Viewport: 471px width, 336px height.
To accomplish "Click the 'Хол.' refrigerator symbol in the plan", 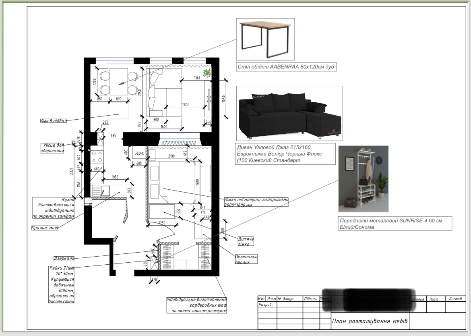I will coord(138,152).
